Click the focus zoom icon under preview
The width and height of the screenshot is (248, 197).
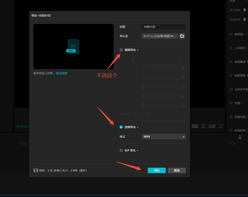coord(203,126)
